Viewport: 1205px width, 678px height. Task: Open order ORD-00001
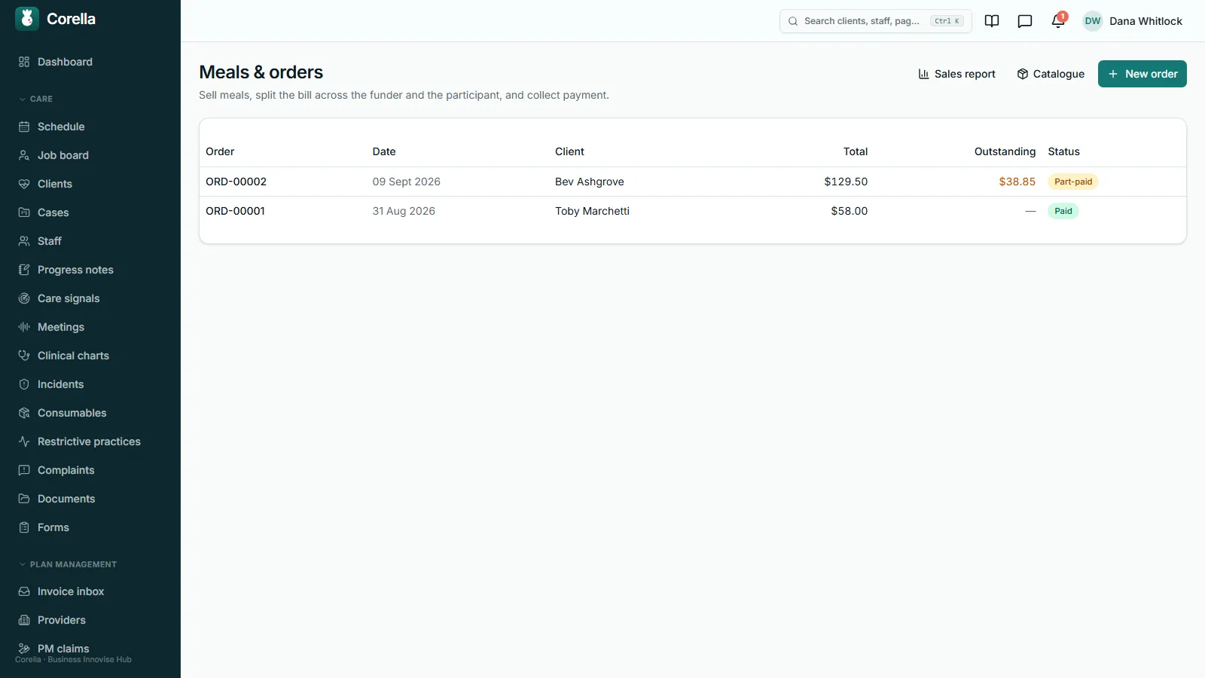(235, 211)
